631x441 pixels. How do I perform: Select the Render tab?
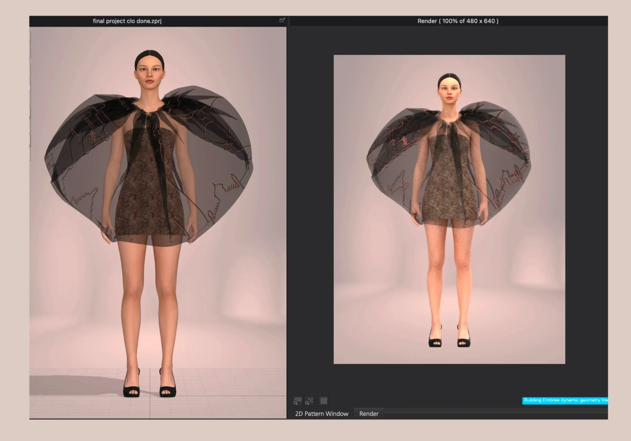369,414
